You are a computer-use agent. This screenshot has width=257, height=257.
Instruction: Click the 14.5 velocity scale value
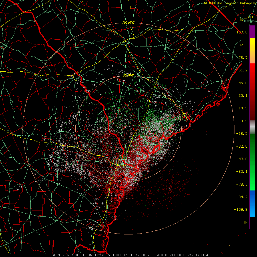click(243, 108)
